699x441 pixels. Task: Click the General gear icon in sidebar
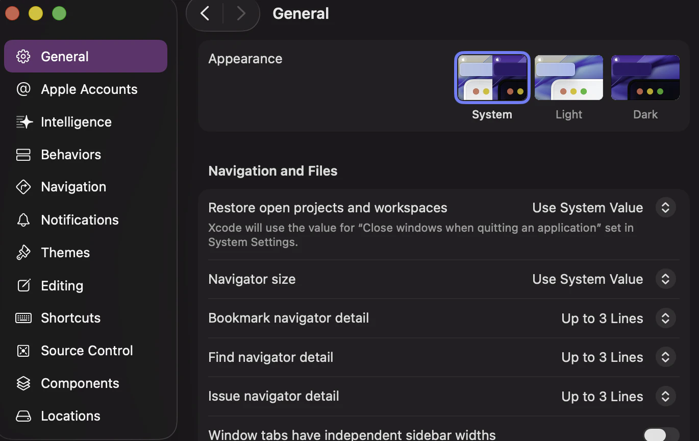23,56
